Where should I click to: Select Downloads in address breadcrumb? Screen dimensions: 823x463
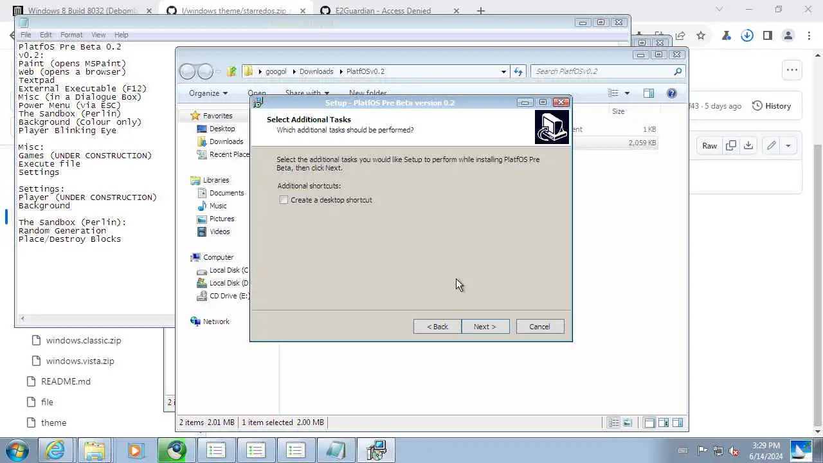[x=316, y=71]
